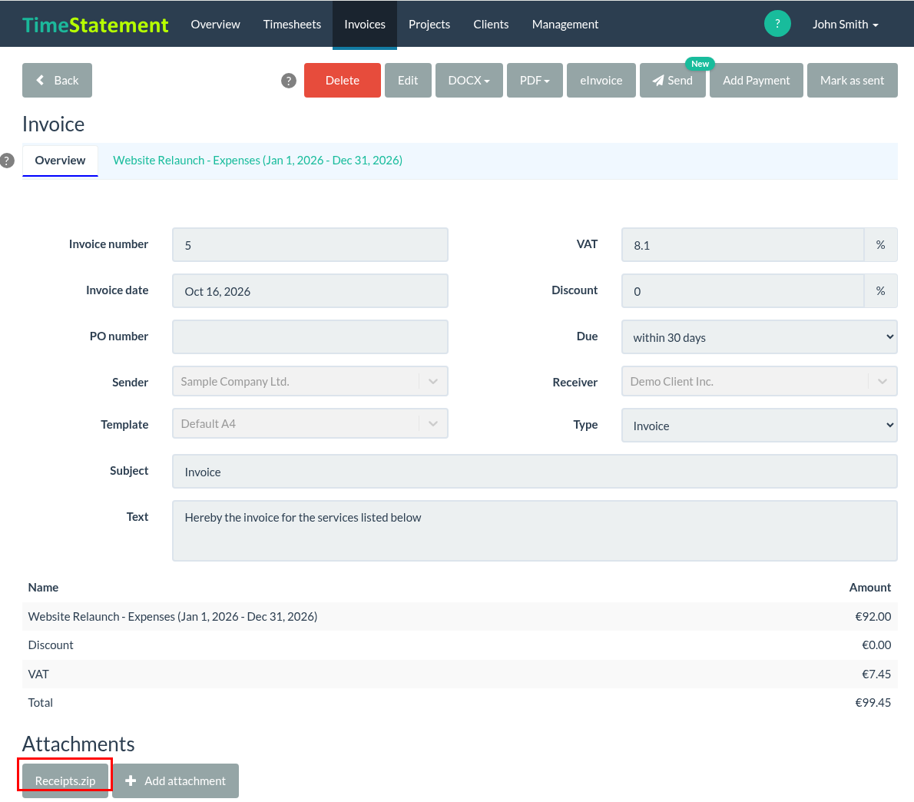Click the €7.45 VAT amount

876,674
